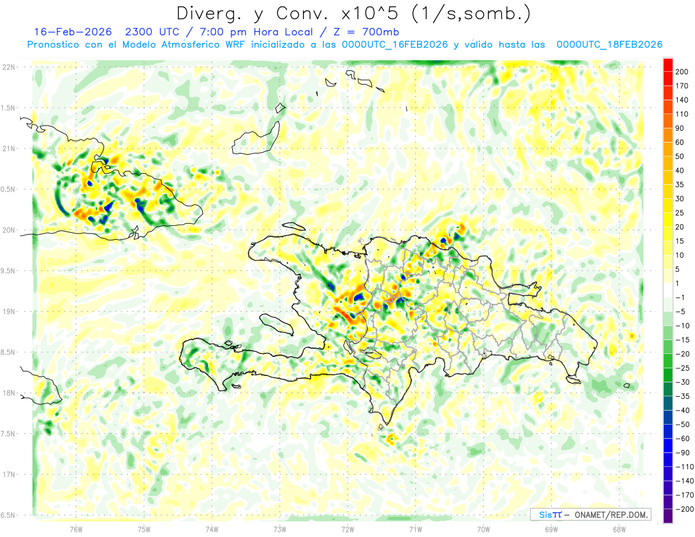Image resolution: width=695 pixels, height=537 pixels.
Task: Click the "73W" longitude label
Action: click(280, 529)
